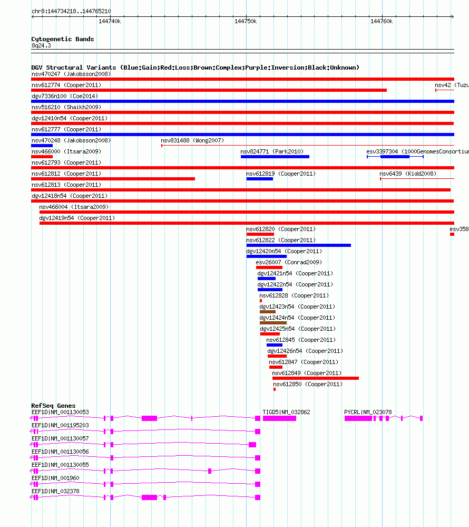Open EEF1D|NM_001130056 transcript label

pos(60,452)
